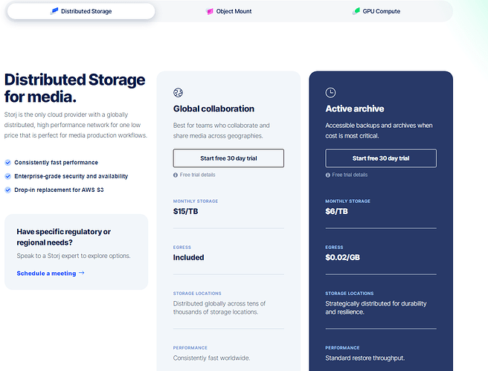Click the blue Distributed Storage tab icon
Screen dimensions: 488x371
tap(54, 11)
